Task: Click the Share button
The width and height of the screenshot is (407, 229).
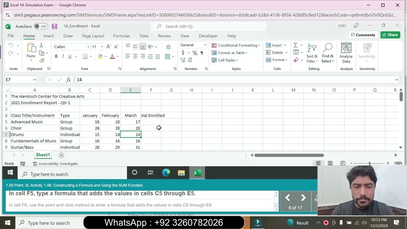Action: click(x=390, y=35)
